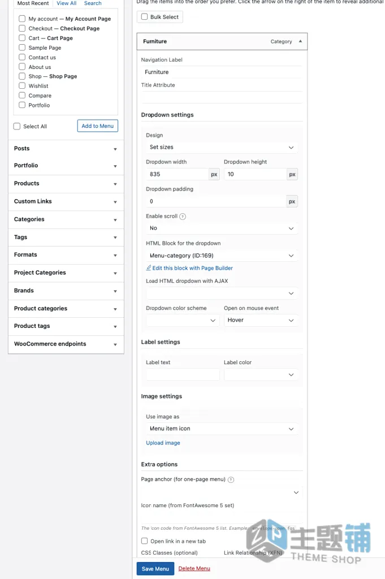Click the Delete Menu link
Screen dimensions: 385x579
click(x=194, y=569)
